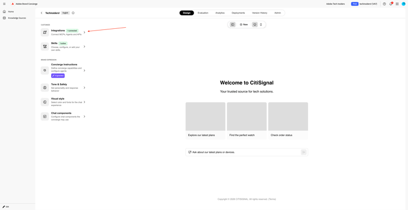
Task: Open the help question mark icon
Action: tap(384, 4)
